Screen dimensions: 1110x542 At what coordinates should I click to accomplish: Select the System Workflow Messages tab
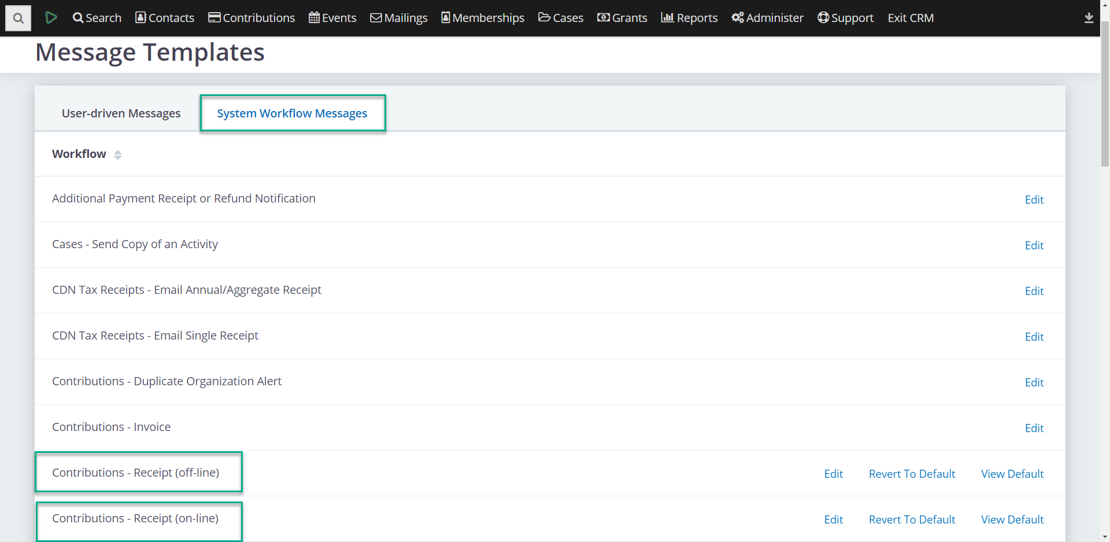[292, 113]
